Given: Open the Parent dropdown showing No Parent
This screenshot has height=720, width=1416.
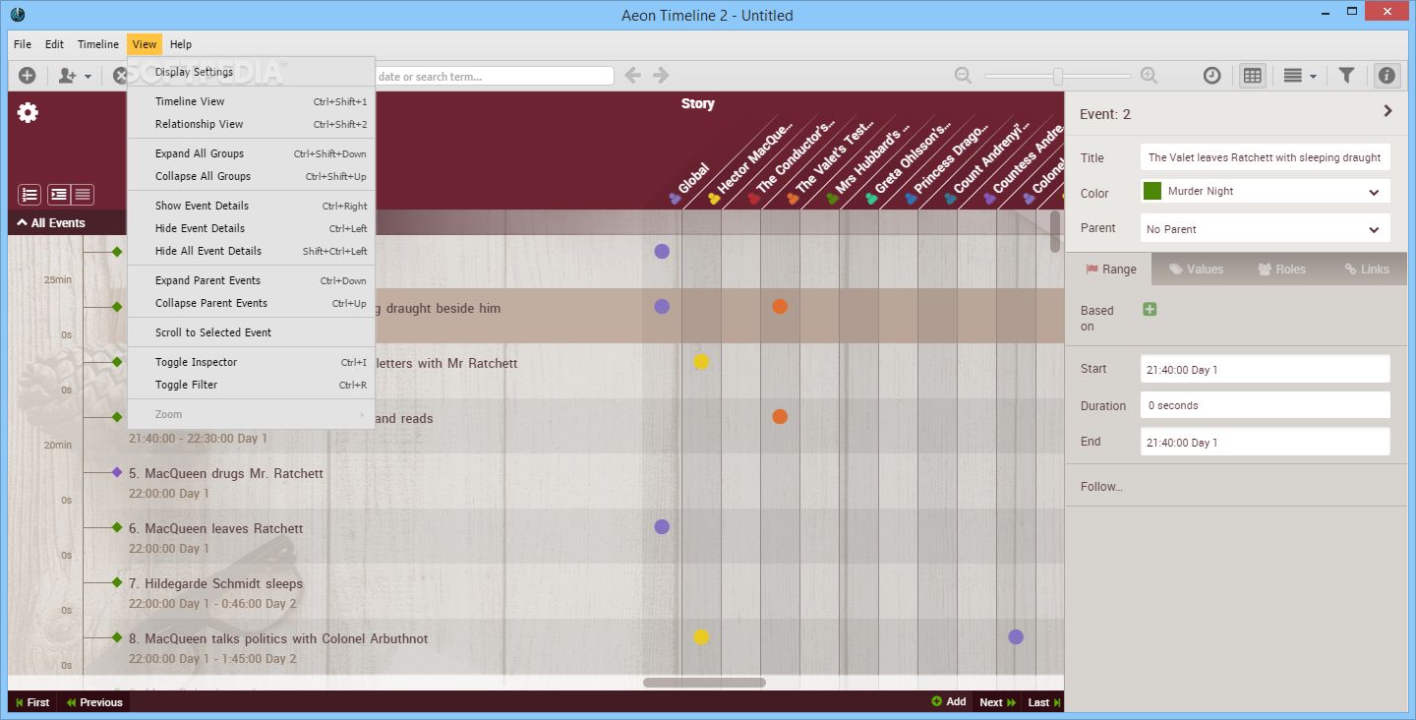Looking at the screenshot, I should click(1266, 229).
